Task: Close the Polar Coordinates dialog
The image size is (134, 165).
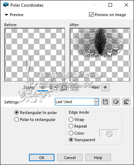Action: point(126,5)
